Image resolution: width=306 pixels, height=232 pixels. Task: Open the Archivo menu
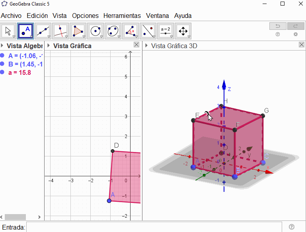11,16
